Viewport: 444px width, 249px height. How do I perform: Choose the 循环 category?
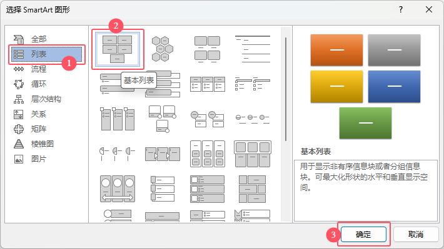coord(38,84)
